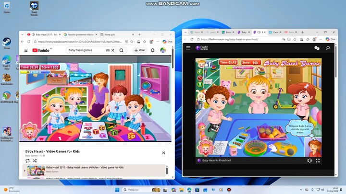This screenshot has width=346, height=194.
Task: Click the Criar button on YouTube
Action: (x=140, y=50)
